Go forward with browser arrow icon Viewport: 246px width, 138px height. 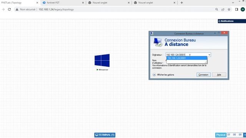[3, 9]
